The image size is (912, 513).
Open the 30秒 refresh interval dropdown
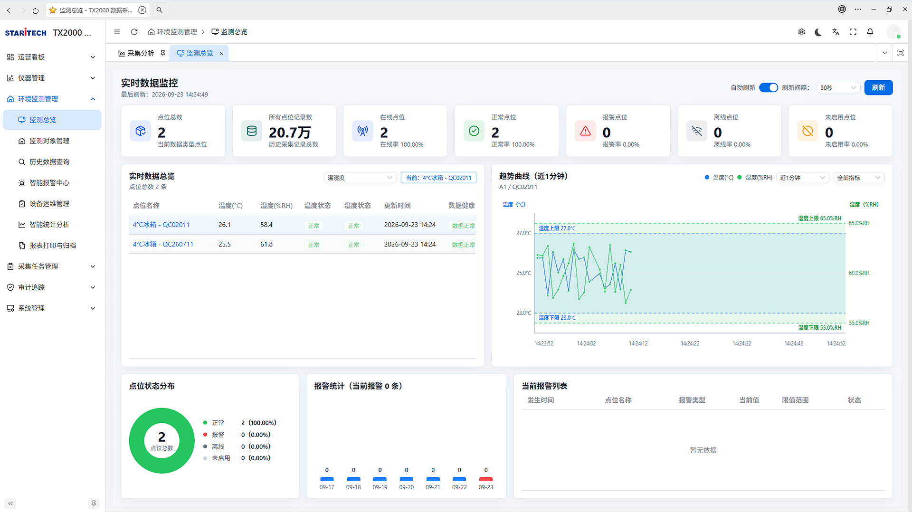(x=838, y=87)
